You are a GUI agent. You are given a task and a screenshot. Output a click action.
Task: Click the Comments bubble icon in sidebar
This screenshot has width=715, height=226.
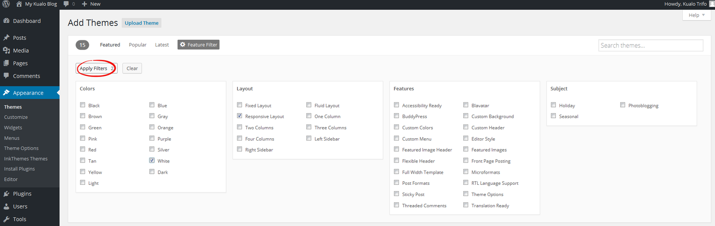pyautogui.click(x=6, y=76)
